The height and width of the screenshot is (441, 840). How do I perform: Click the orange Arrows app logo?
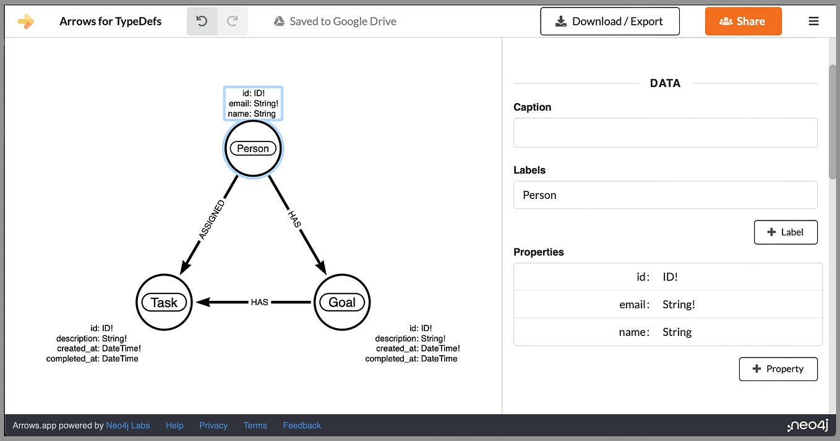pyautogui.click(x=25, y=20)
